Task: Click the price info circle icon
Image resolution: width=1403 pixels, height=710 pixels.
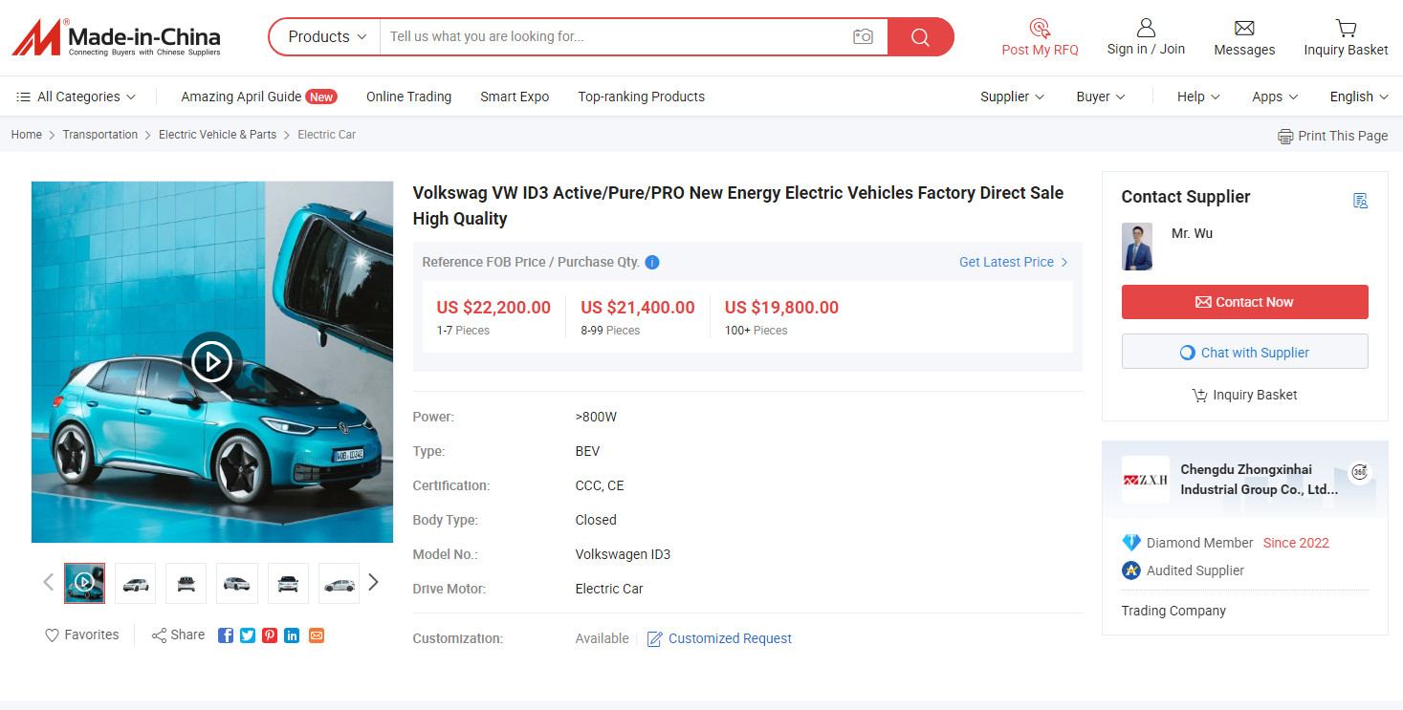Action: (652, 262)
